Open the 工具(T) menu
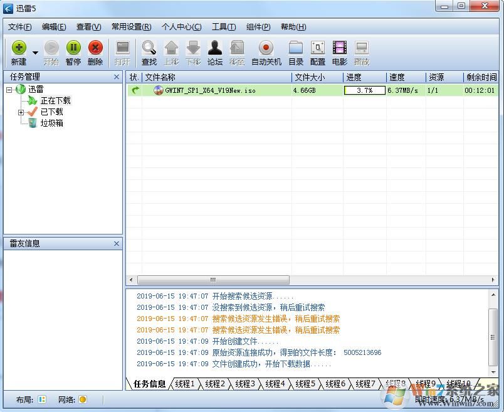 223,27
